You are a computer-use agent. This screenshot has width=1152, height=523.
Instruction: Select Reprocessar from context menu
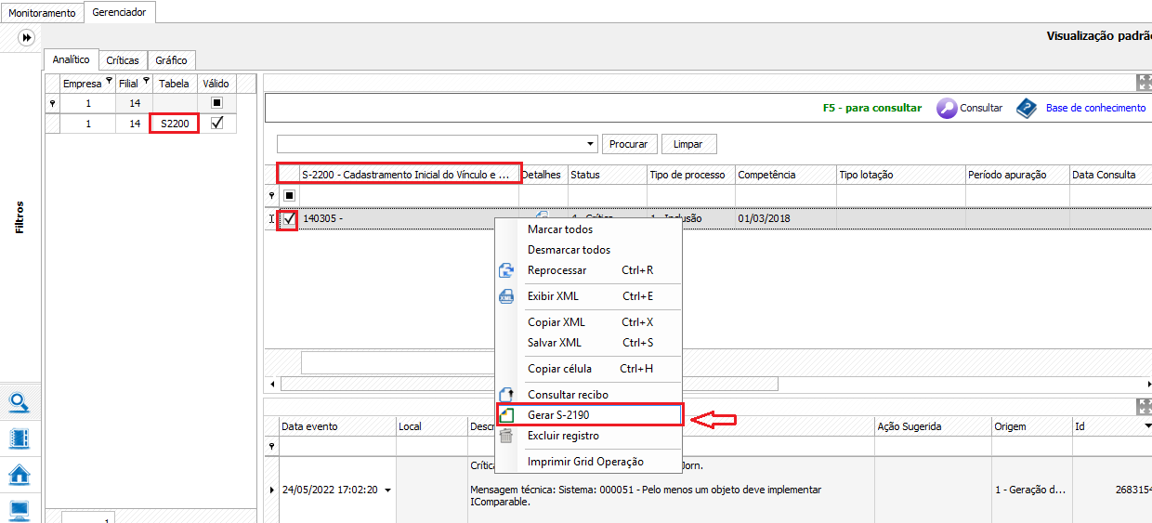point(588,270)
